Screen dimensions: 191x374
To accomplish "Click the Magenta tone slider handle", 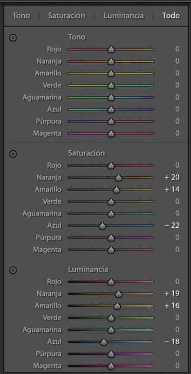I will [111, 134].
